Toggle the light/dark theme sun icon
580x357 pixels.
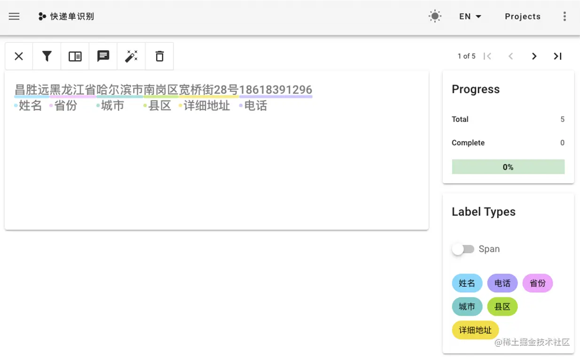(x=435, y=16)
